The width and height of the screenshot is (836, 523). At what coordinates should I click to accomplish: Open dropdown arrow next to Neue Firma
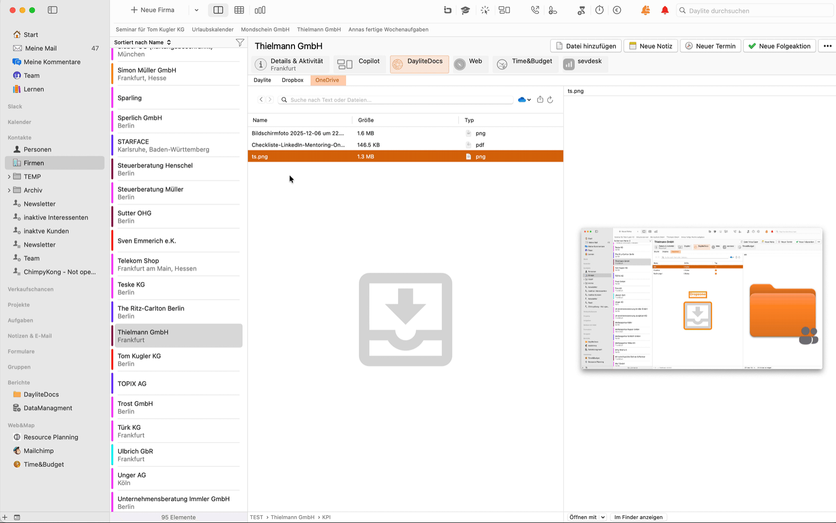click(x=196, y=10)
